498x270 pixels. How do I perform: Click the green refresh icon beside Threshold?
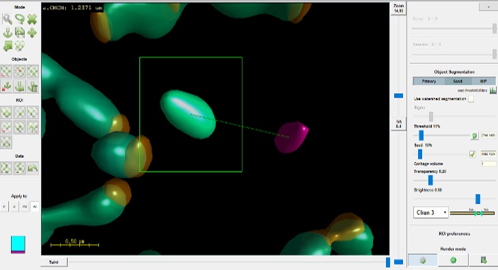point(474,136)
